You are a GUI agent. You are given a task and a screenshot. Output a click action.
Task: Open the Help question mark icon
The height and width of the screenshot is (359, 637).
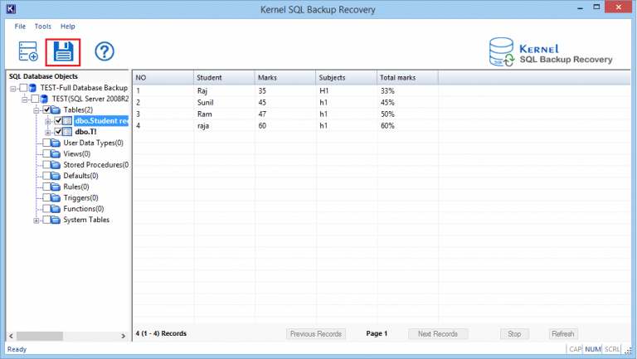pyautogui.click(x=104, y=52)
